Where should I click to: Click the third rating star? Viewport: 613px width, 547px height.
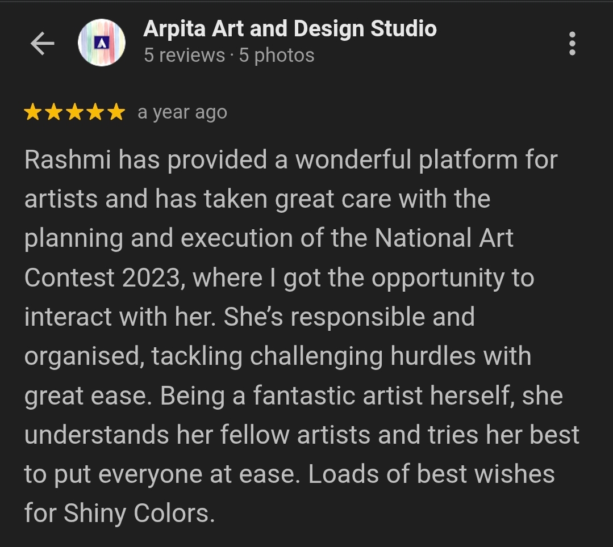click(74, 112)
